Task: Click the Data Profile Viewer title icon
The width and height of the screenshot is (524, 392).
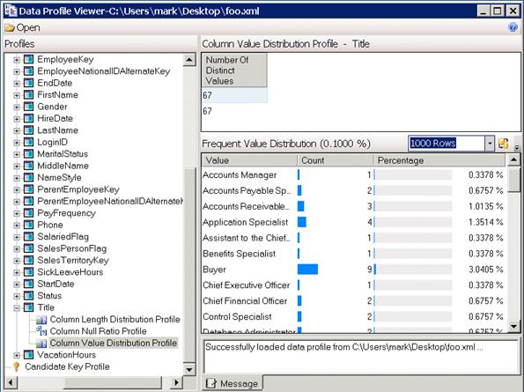Action: pyautogui.click(x=11, y=11)
